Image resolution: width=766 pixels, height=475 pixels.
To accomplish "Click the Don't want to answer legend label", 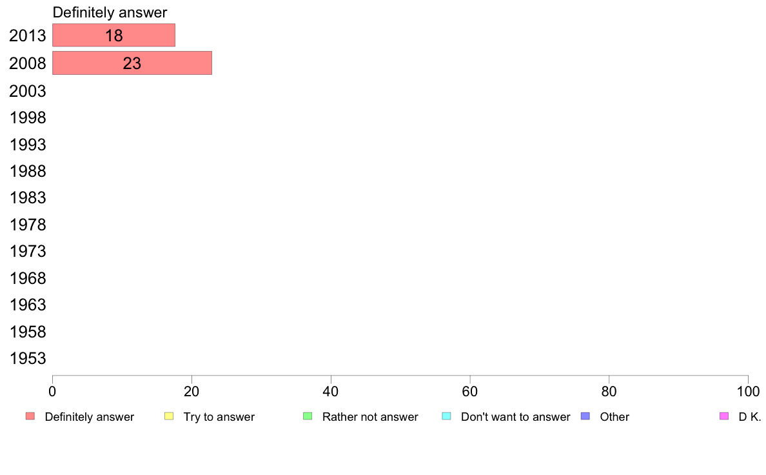I will click(515, 417).
